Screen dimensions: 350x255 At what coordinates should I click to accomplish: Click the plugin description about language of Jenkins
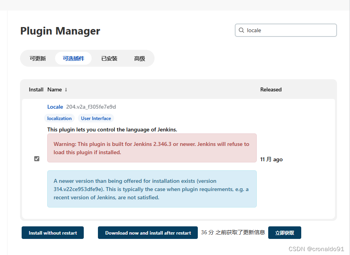tap(112, 129)
